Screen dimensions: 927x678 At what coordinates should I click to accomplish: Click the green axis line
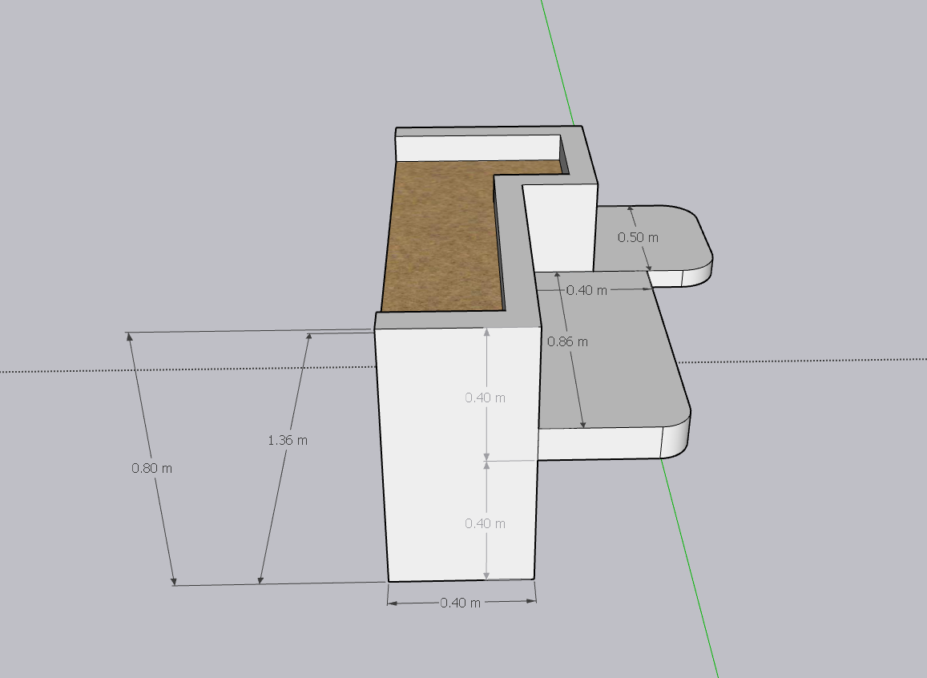[x=689, y=561]
